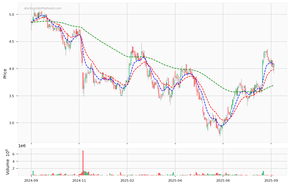Click the 2025-02 date label
290x185 pixels.
tap(127, 180)
